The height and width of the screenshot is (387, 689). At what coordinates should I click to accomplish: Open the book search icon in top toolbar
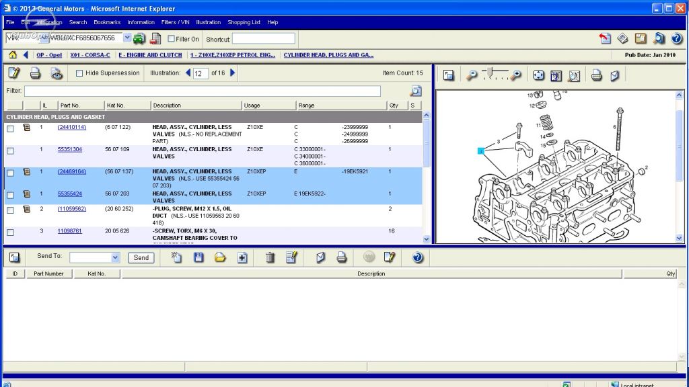tap(659, 38)
